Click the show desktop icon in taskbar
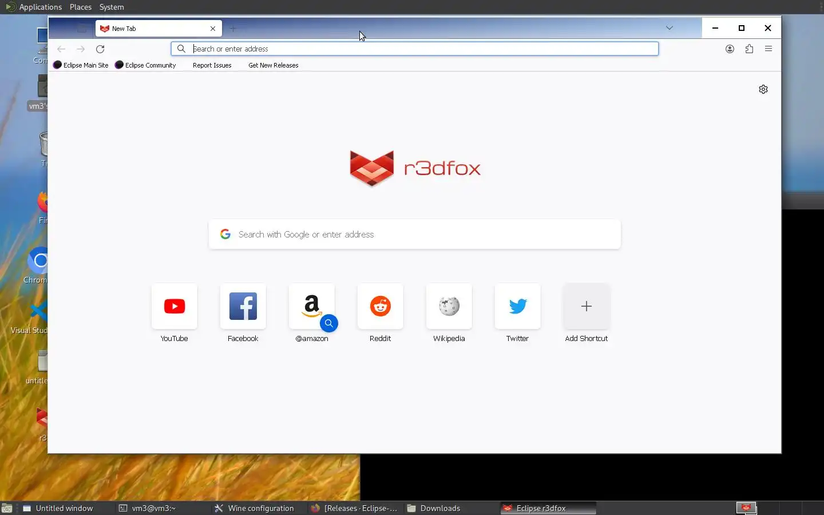The image size is (824, 515). click(7, 508)
